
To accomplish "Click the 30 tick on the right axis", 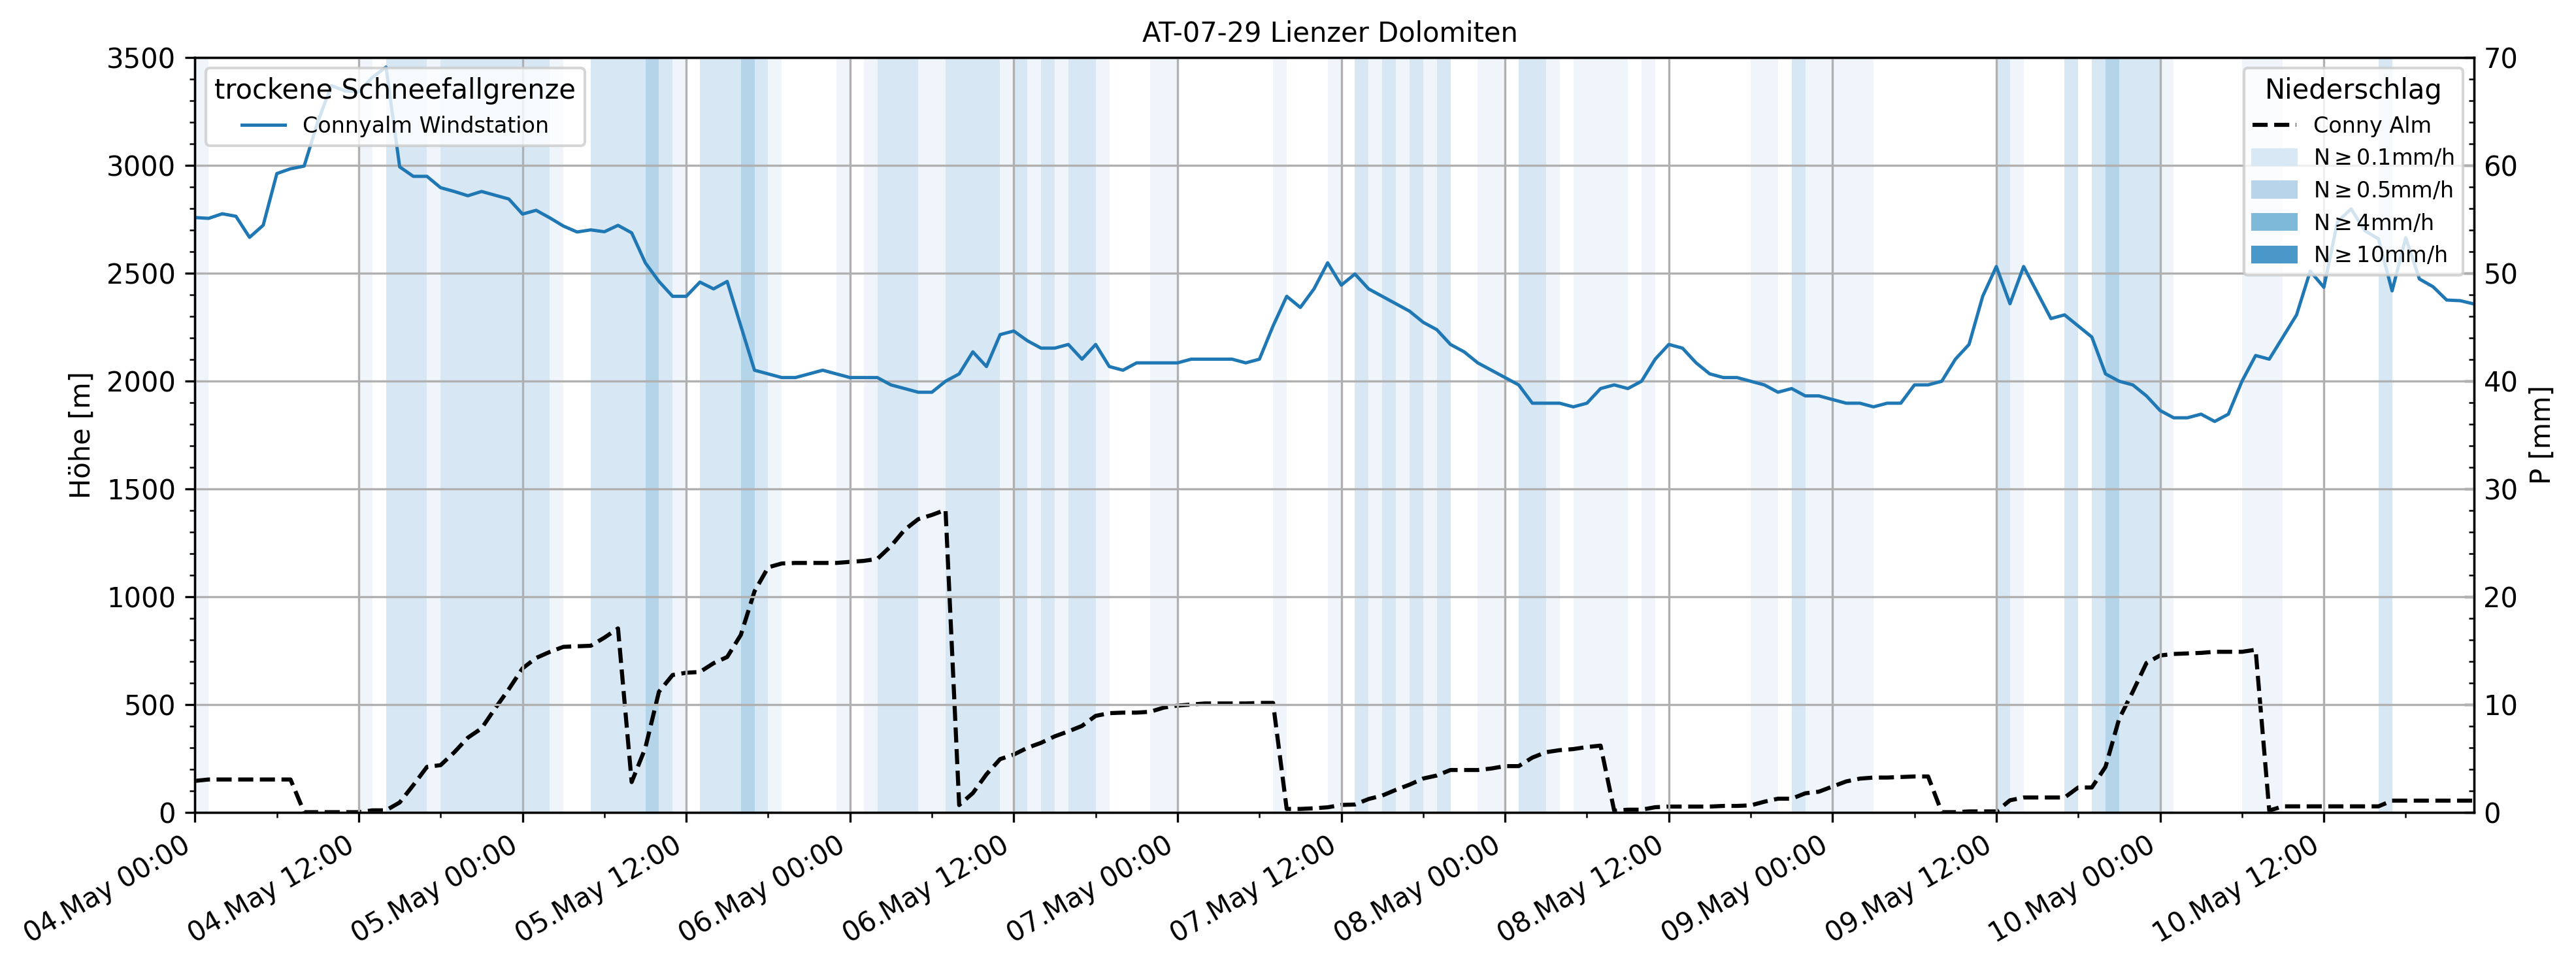I will coord(2500,490).
